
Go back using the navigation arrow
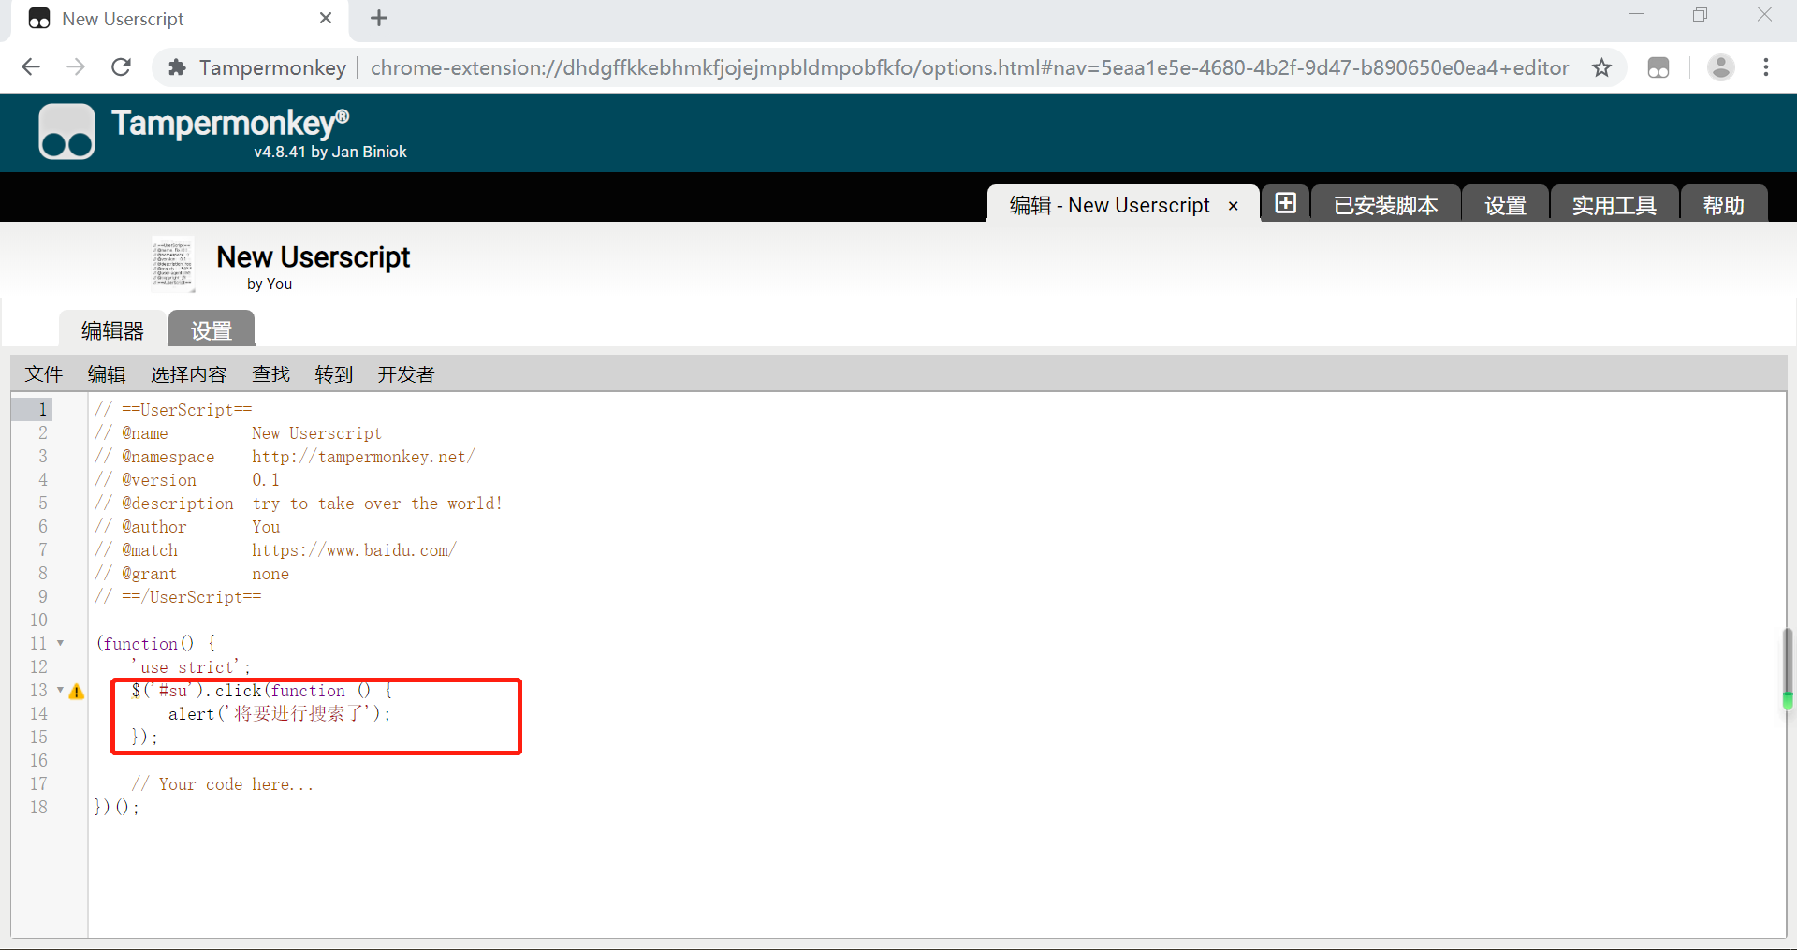31,66
